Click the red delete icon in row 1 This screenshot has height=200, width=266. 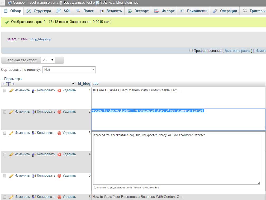tap(59, 91)
